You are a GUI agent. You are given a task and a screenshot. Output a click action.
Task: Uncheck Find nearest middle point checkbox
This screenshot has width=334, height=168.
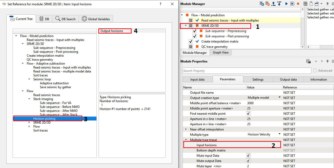[249, 113]
